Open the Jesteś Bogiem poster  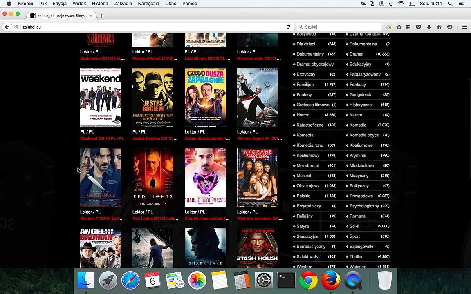[x=153, y=98]
